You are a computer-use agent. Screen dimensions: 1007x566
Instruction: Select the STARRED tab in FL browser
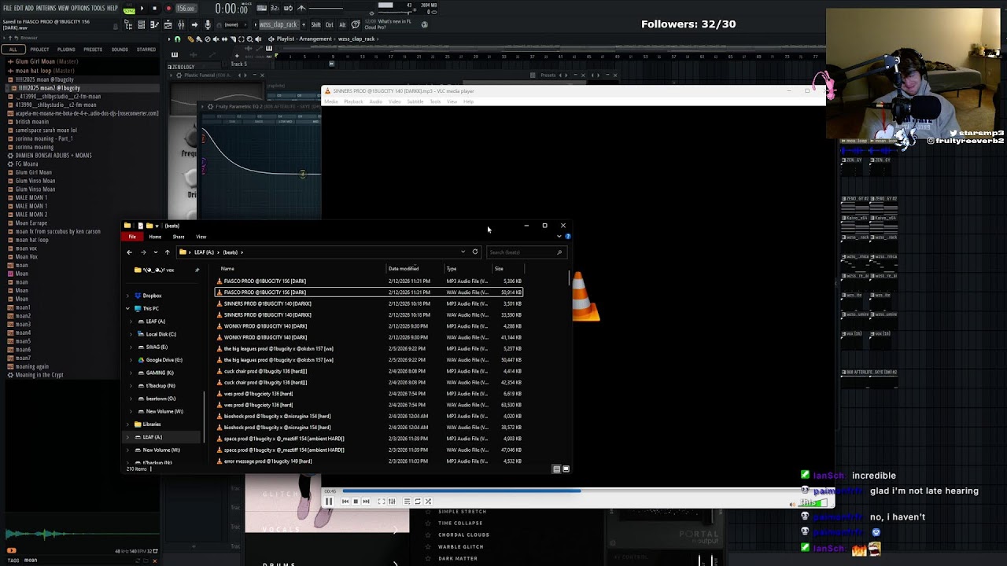[146, 50]
